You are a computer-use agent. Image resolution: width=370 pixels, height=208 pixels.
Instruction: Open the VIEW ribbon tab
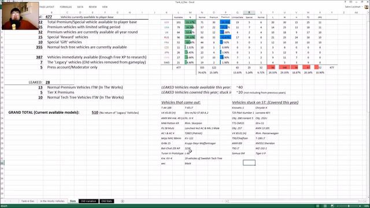click(x=105, y=7)
